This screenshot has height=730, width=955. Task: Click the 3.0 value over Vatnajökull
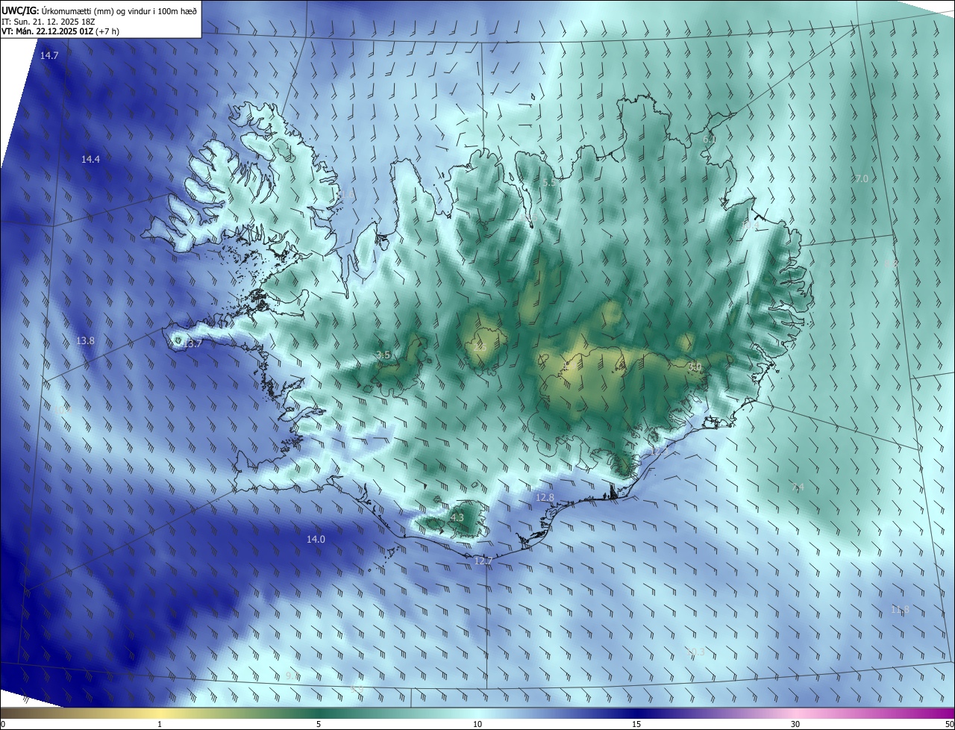(x=695, y=366)
